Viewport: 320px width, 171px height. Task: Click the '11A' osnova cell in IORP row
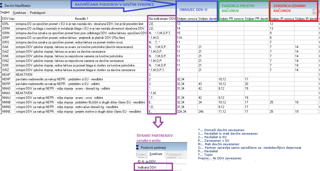[187, 38]
